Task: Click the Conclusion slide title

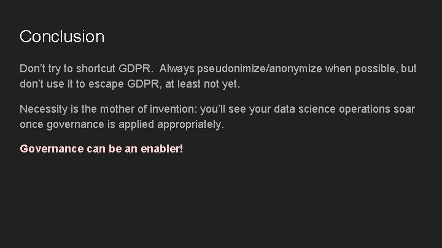Action: (x=62, y=37)
